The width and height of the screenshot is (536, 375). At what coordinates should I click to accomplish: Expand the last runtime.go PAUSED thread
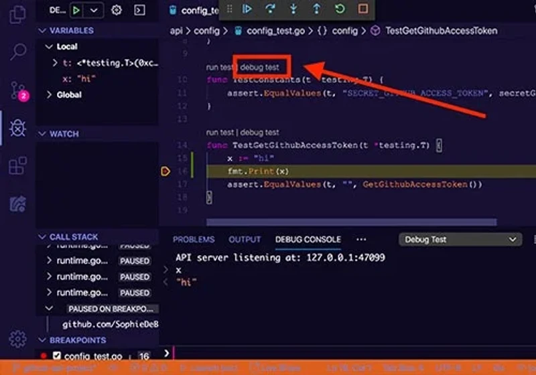(49, 293)
